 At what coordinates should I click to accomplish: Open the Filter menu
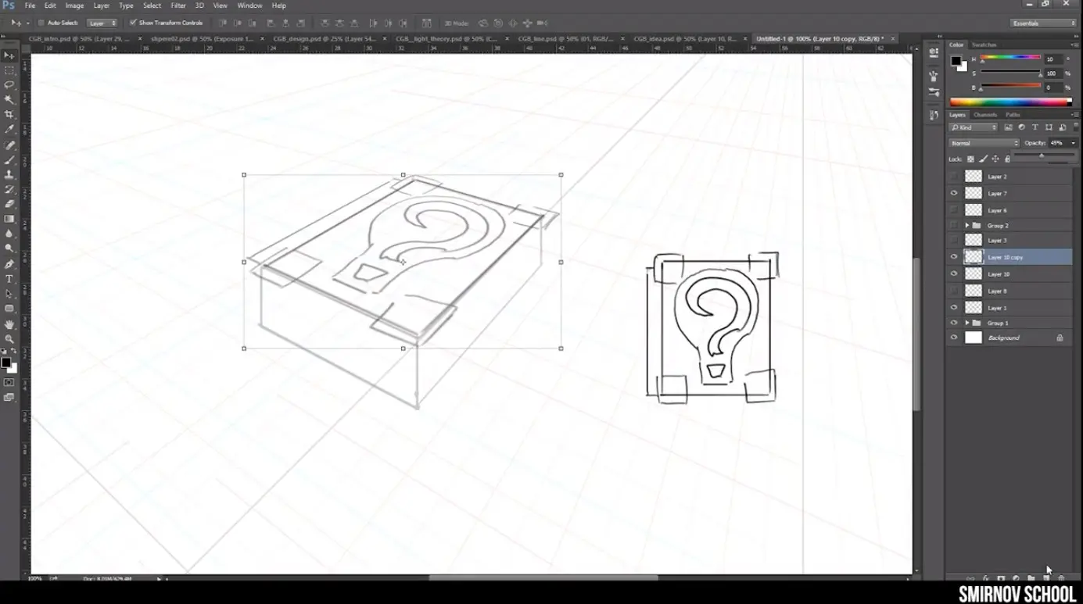[x=178, y=5]
